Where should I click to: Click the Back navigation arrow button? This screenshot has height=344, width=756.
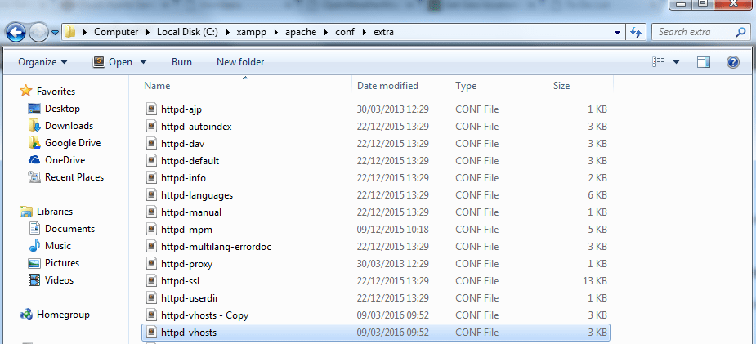pyautogui.click(x=16, y=33)
